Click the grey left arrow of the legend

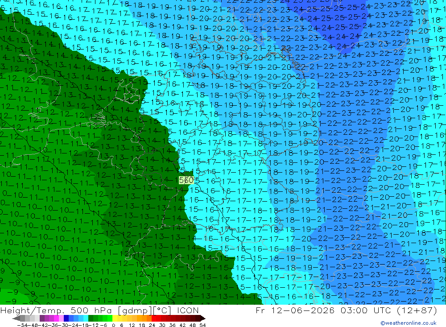[16, 319]
